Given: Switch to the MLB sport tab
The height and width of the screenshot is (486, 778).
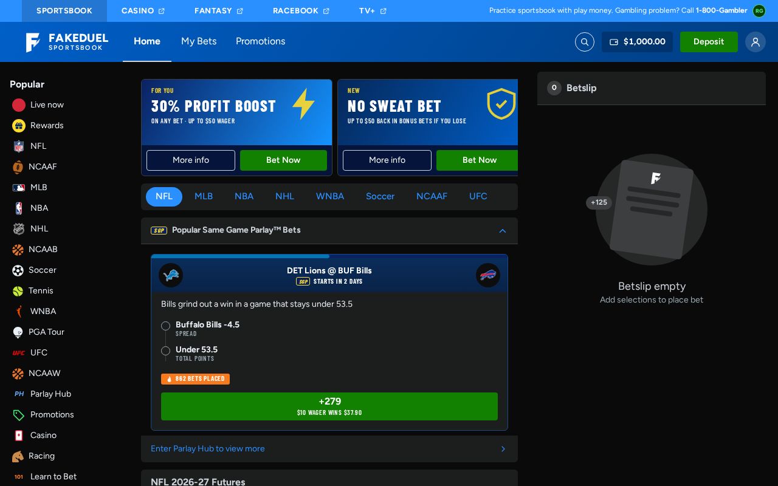Looking at the screenshot, I should click(x=204, y=197).
